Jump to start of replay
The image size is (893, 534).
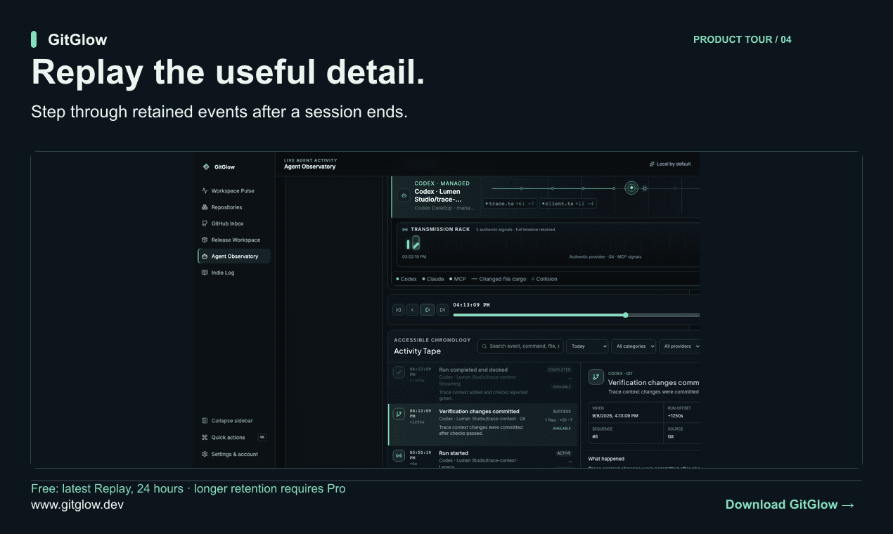click(398, 310)
